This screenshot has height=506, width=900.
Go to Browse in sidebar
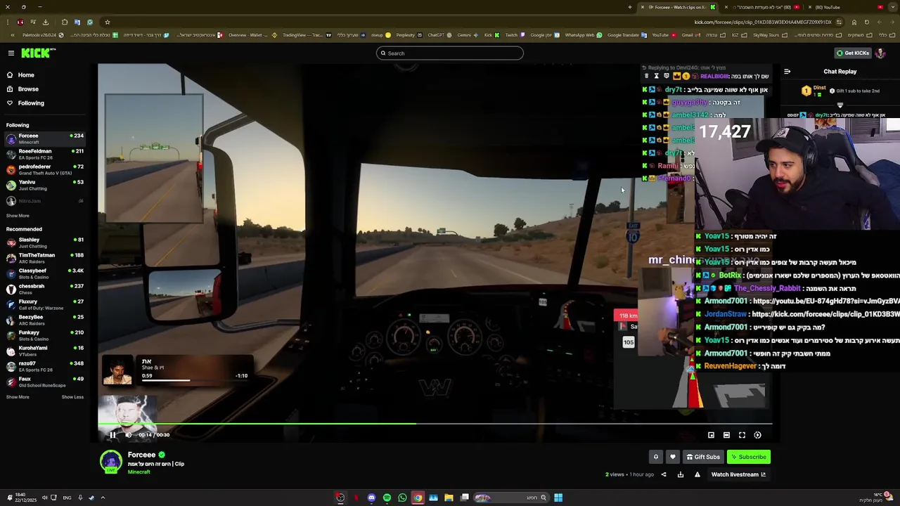coord(28,89)
